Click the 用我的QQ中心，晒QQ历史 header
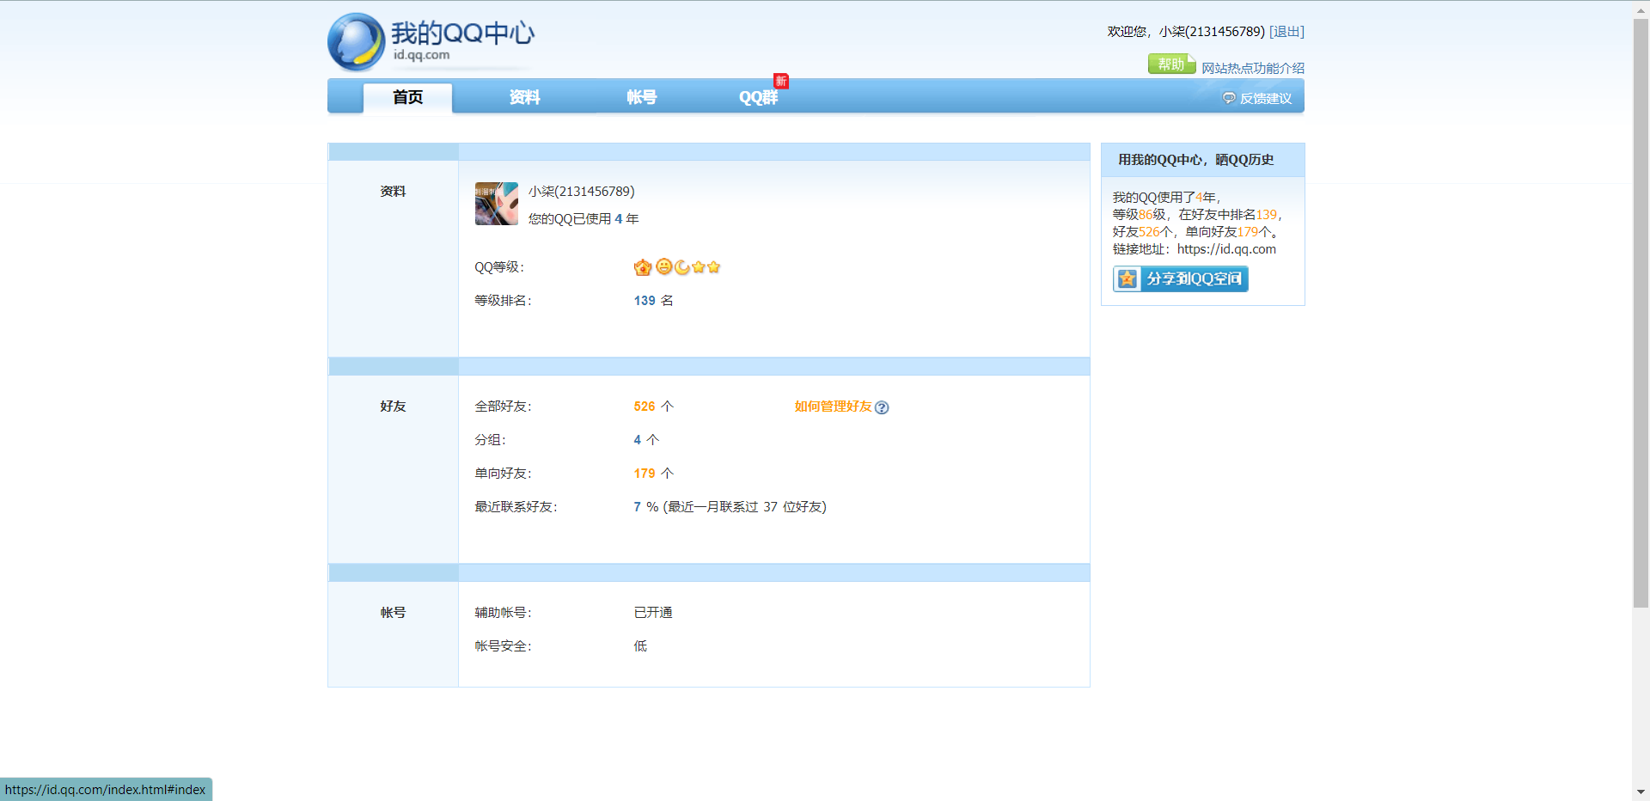Screen dimensions: 1650x801 tap(1195, 160)
